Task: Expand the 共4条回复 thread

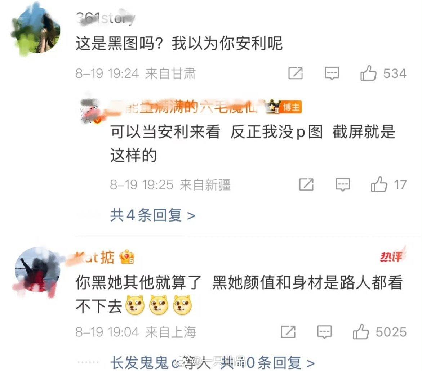Action: coord(152,215)
